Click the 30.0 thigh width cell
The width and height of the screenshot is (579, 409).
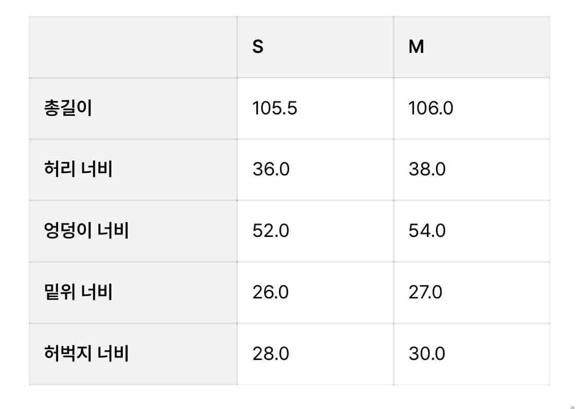point(427,353)
